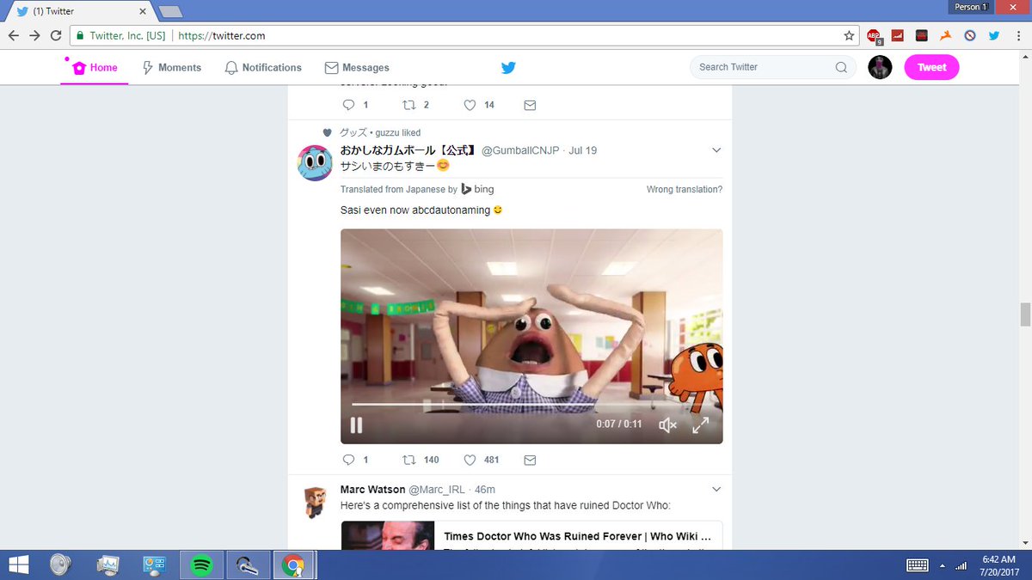Show hidden system tray icons
Image resolution: width=1032 pixels, height=580 pixels.
pos(943,565)
